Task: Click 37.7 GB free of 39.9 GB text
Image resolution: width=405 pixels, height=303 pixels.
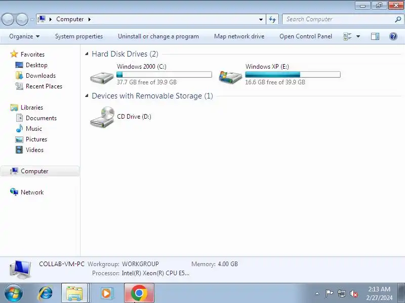Action: pos(146,82)
